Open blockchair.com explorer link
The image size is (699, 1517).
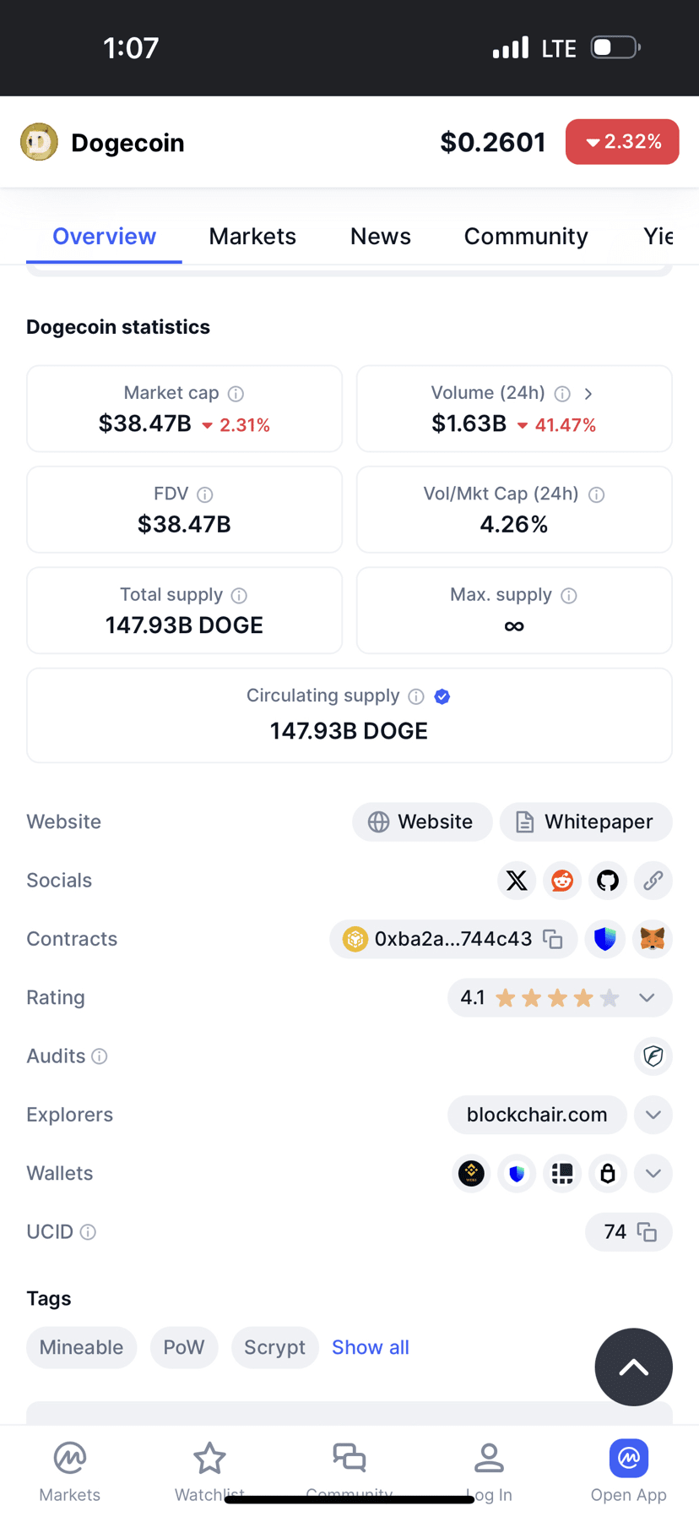pyautogui.click(x=537, y=1115)
